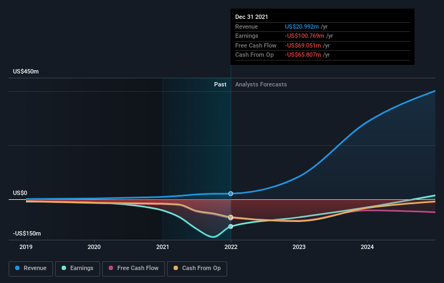Click the Revenue row label in tooltip

247,26
